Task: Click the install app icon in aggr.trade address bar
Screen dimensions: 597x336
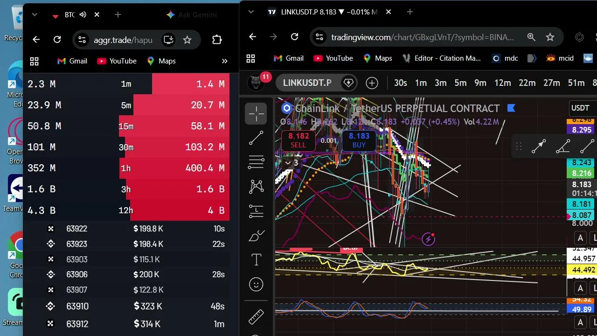Action: coord(168,40)
